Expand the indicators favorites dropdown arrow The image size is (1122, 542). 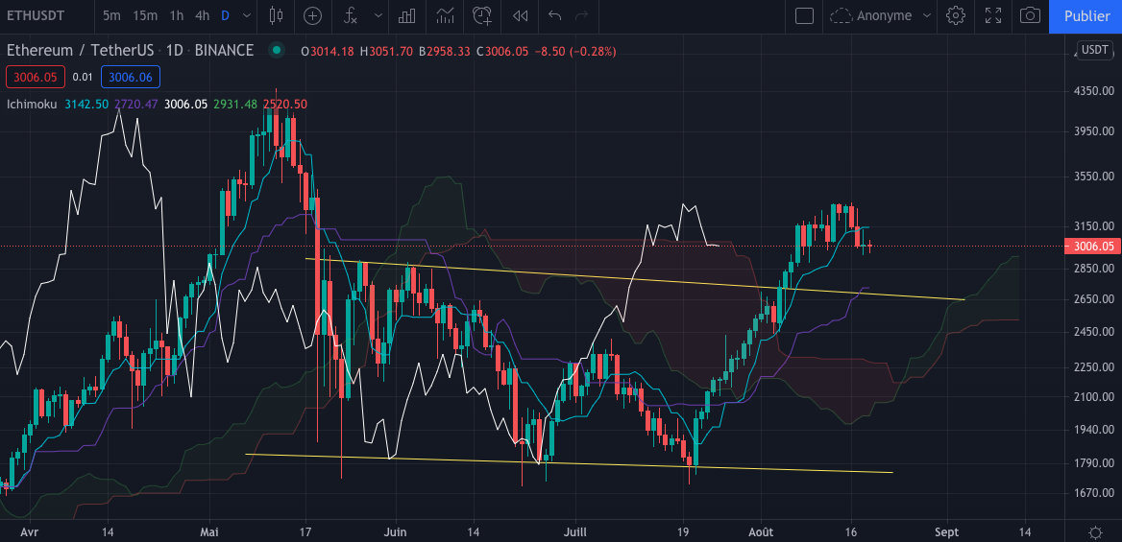click(x=377, y=15)
